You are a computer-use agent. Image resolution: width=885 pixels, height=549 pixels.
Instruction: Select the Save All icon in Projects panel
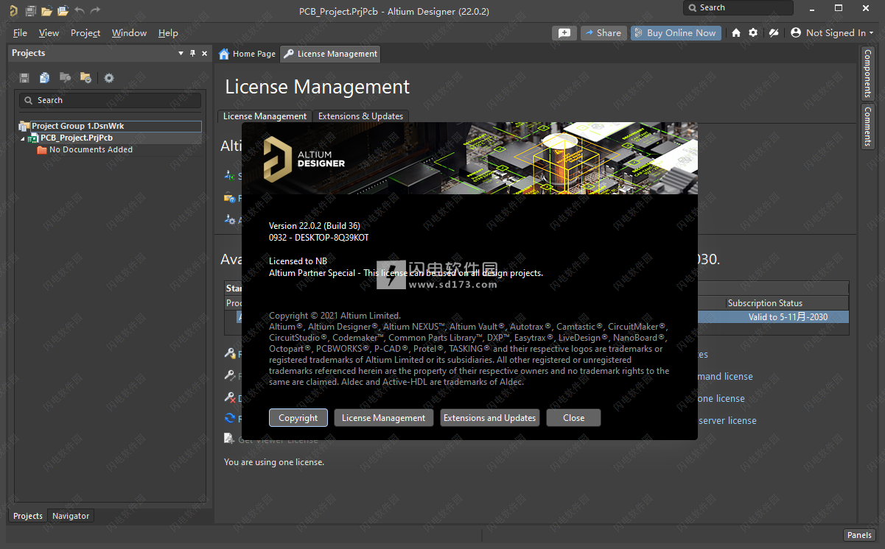[x=26, y=77]
